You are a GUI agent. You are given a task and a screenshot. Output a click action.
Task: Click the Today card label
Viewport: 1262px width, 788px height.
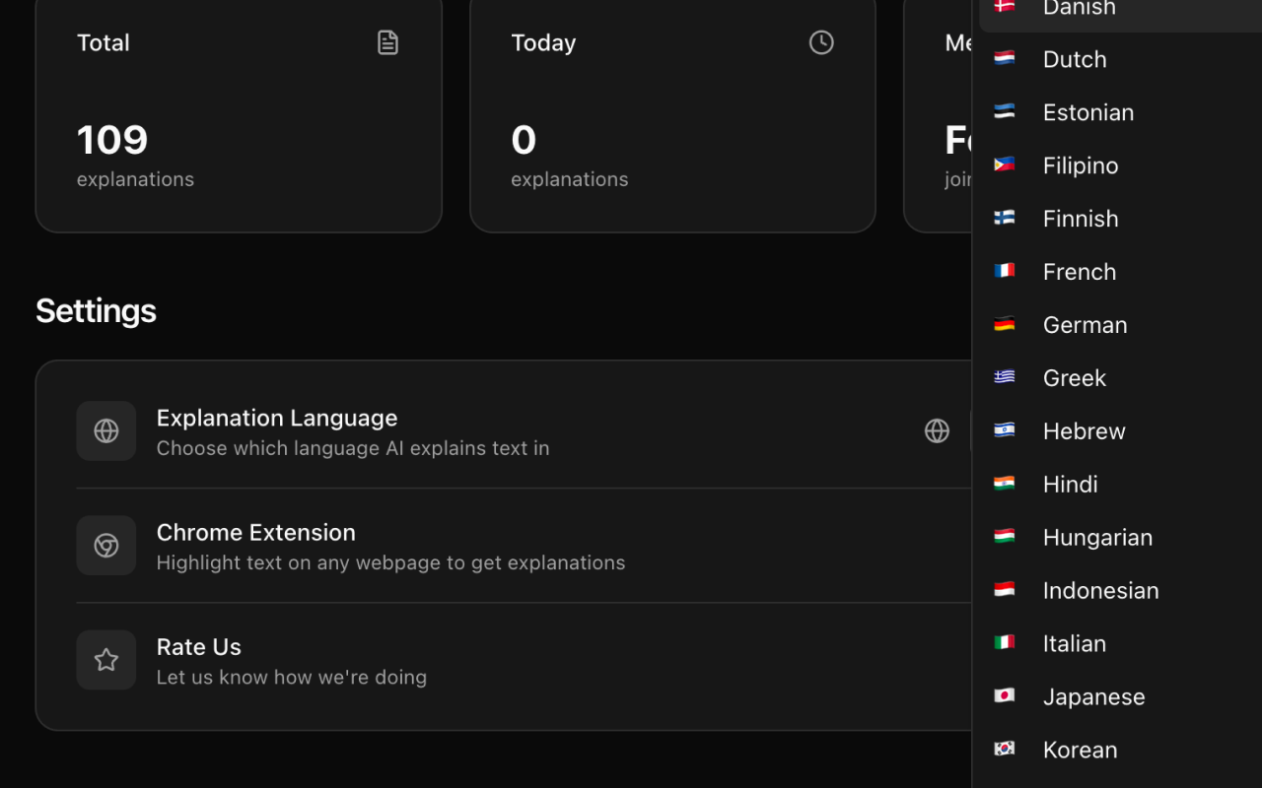[x=543, y=42]
